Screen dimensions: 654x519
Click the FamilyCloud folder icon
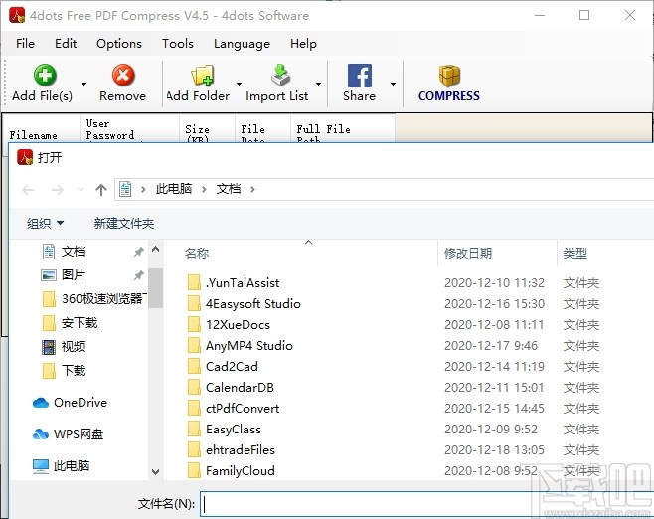[x=194, y=470]
